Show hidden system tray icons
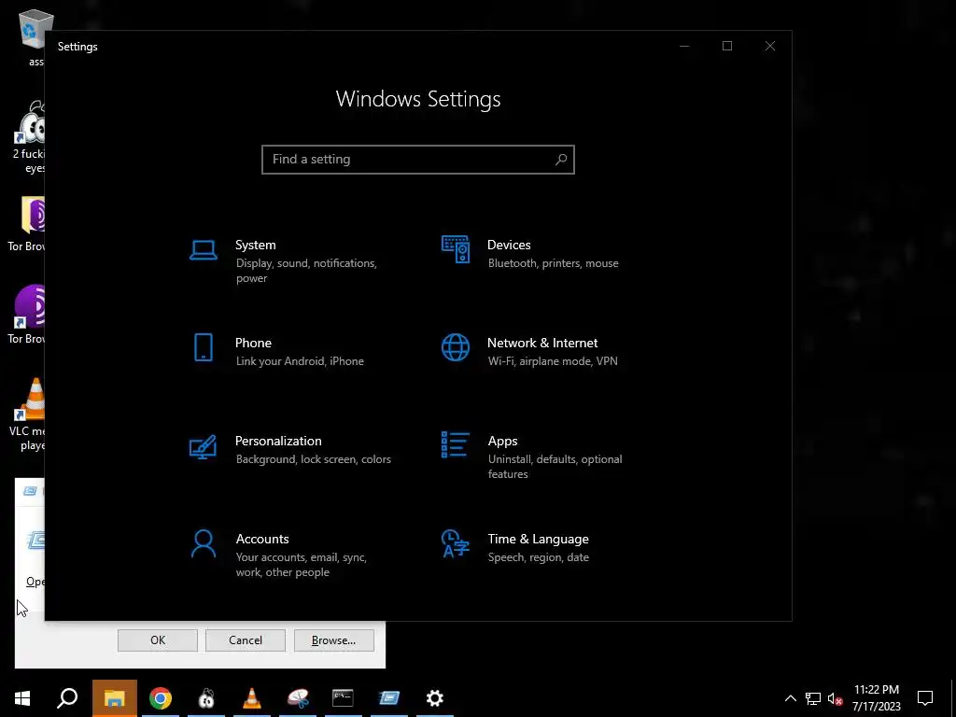Viewport: 956px width, 717px height. [790, 698]
